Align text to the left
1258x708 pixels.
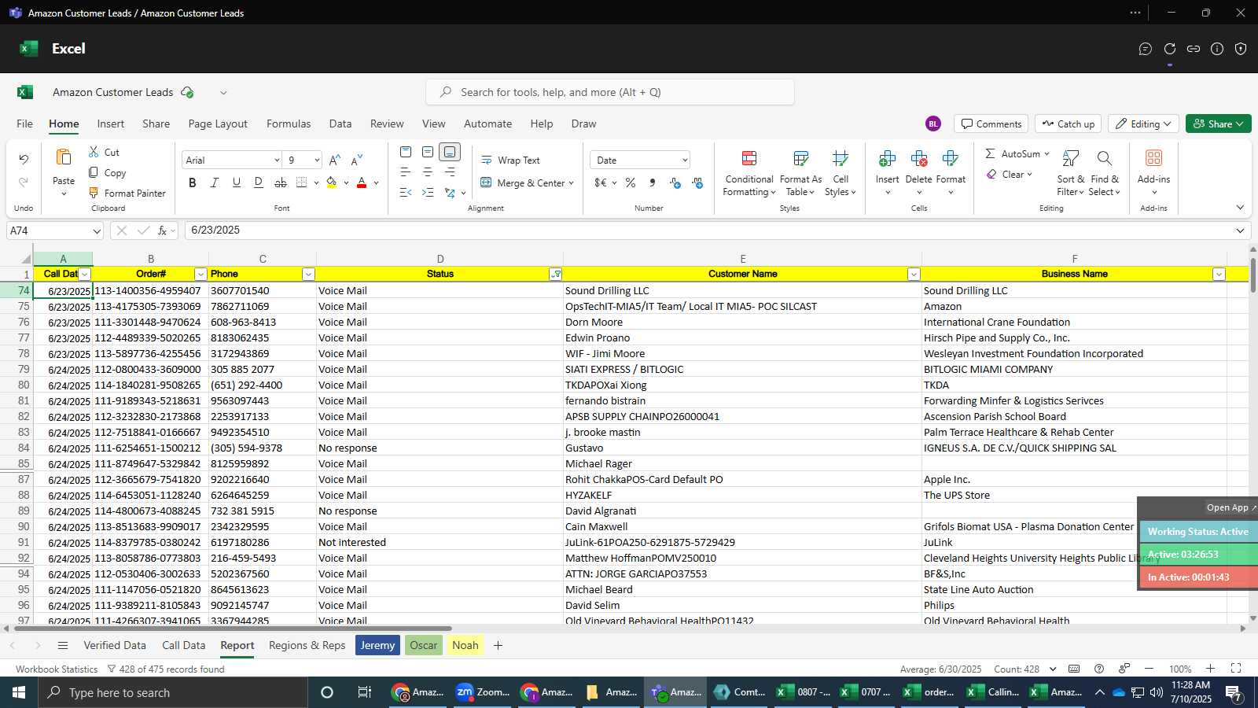406,172
